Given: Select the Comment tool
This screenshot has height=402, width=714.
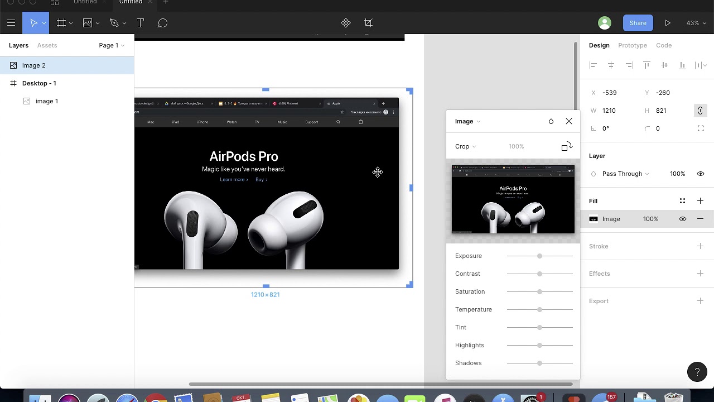Looking at the screenshot, I should [162, 23].
